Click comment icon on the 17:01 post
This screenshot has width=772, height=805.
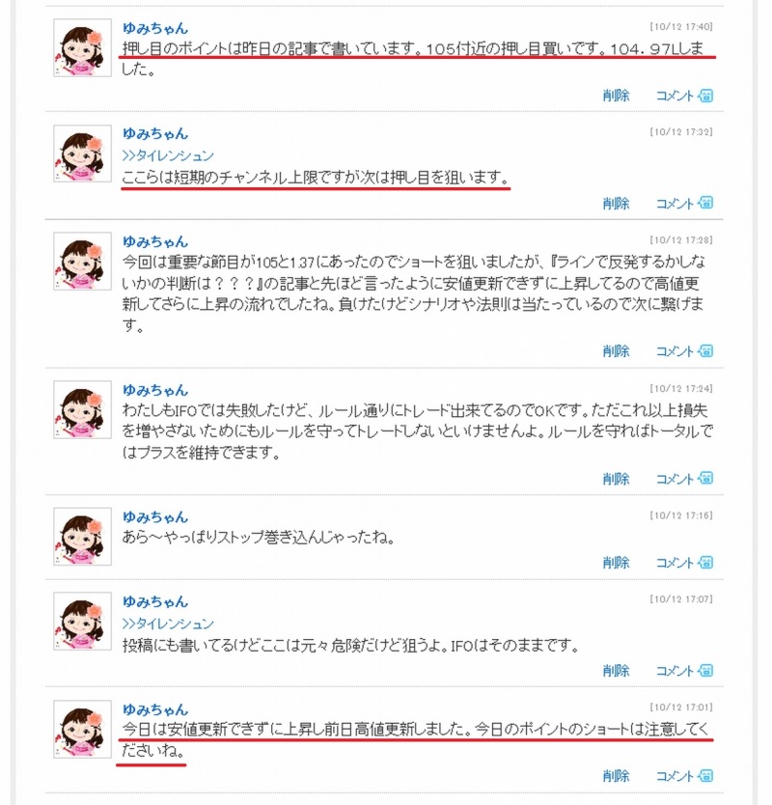pos(705,776)
